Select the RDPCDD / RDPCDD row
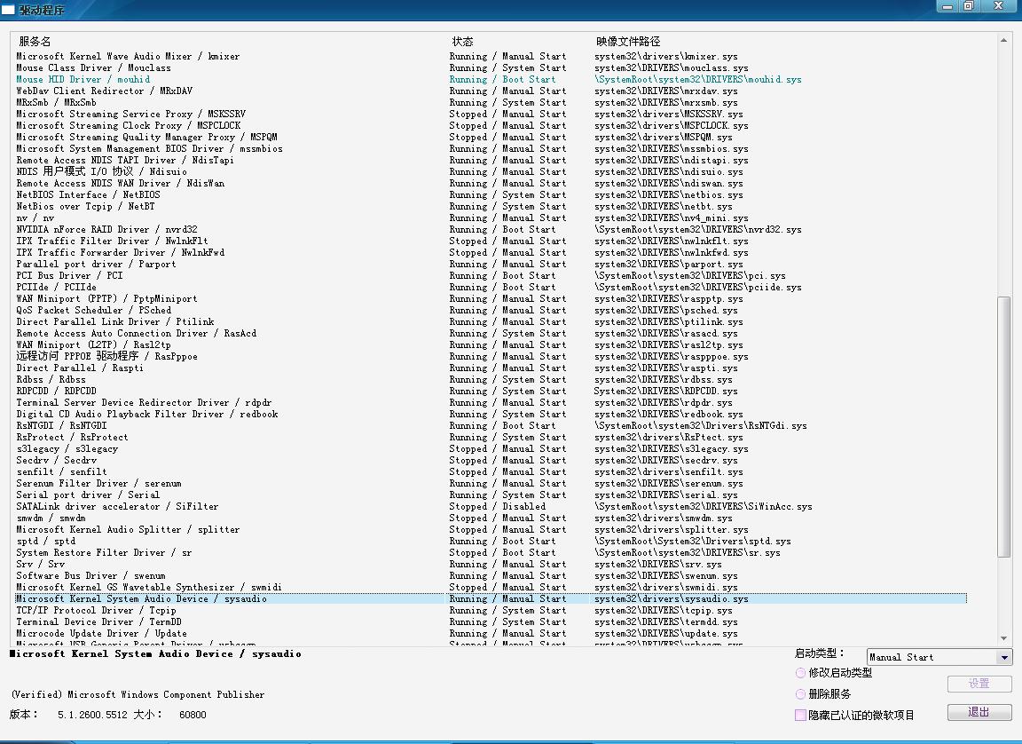Screen dimensions: 1022x744 point(491,392)
